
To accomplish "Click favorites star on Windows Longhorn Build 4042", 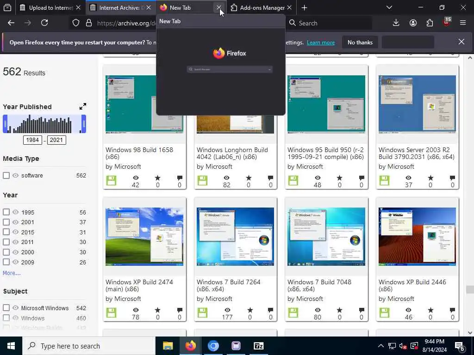I will [249, 178].
